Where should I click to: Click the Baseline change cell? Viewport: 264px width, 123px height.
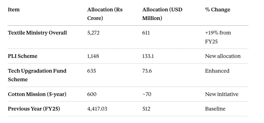pos(215,109)
